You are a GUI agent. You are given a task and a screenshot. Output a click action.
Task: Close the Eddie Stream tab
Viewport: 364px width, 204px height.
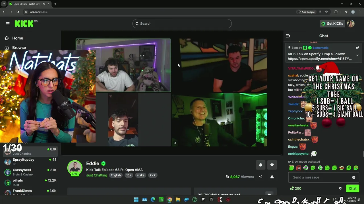48,4
